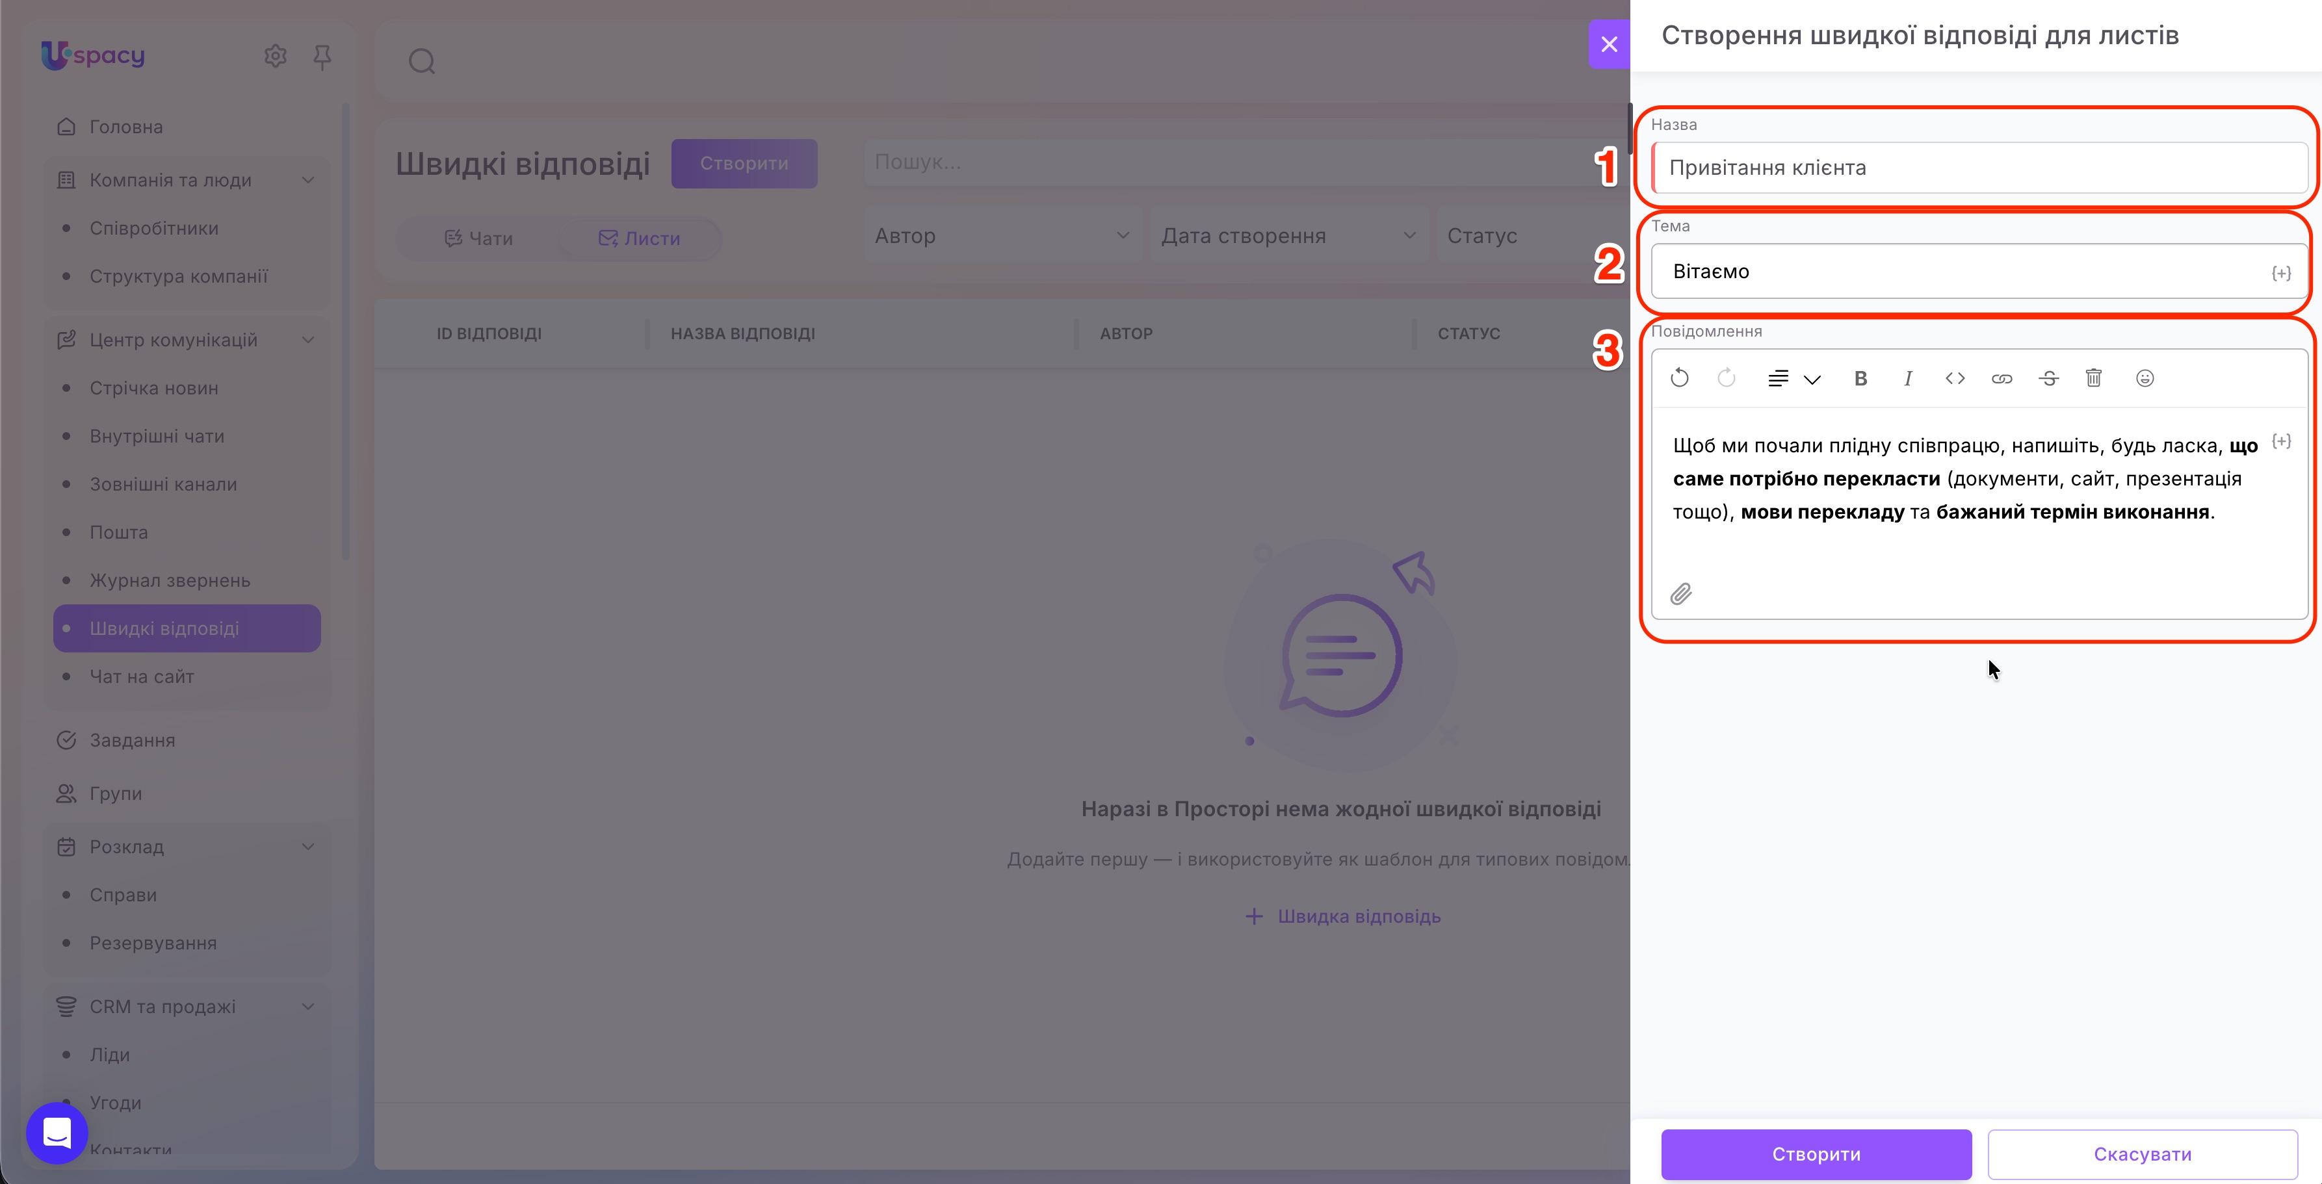Toggle bold formatting in message toolbar
The width and height of the screenshot is (2322, 1184).
point(1860,378)
